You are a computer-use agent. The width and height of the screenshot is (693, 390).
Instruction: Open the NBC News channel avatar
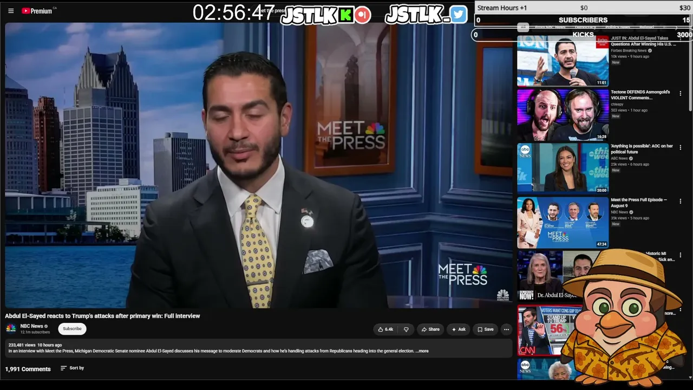coord(11,329)
